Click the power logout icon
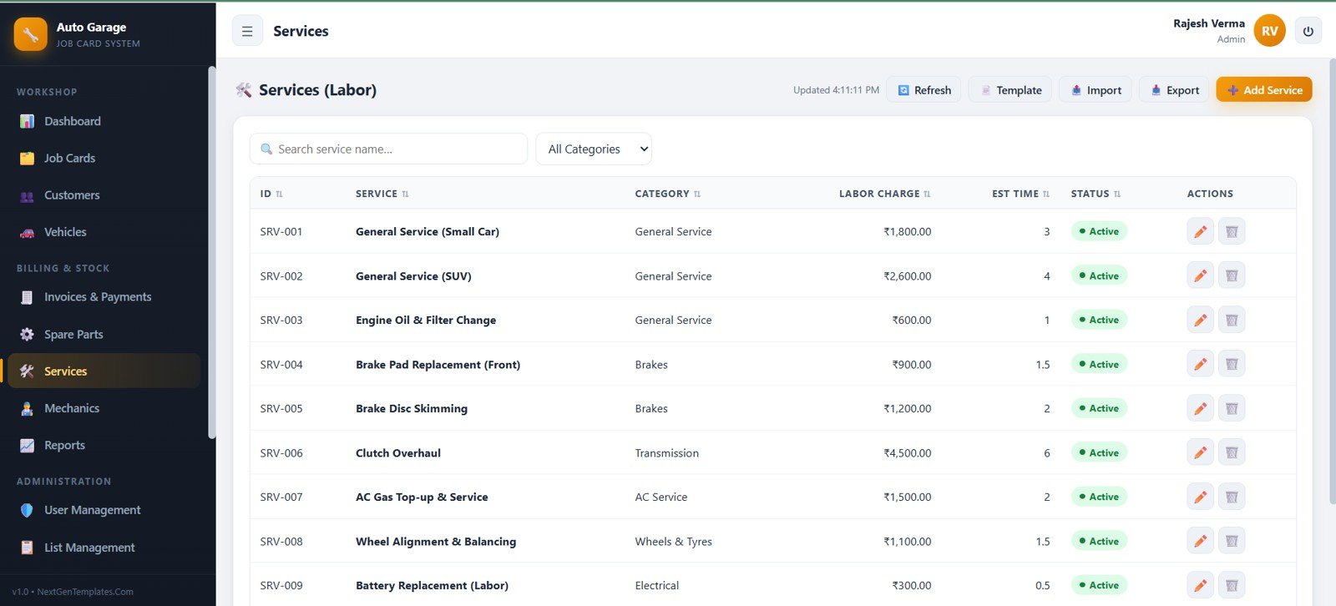This screenshot has width=1336, height=606. coord(1308,31)
